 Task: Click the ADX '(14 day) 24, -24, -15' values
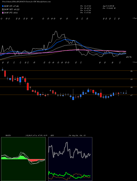[77, 135]
